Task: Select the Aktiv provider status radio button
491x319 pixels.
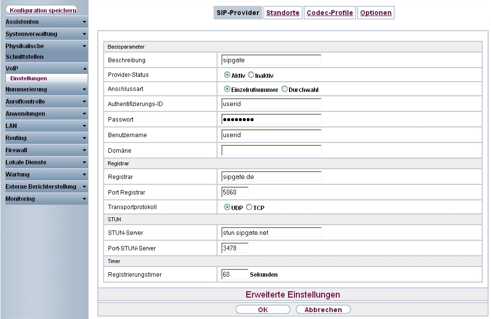Action: pos(227,75)
